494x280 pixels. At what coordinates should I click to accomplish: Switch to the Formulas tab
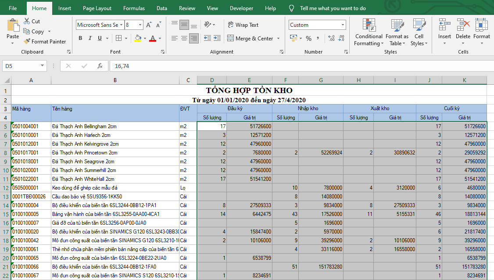(134, 8)
